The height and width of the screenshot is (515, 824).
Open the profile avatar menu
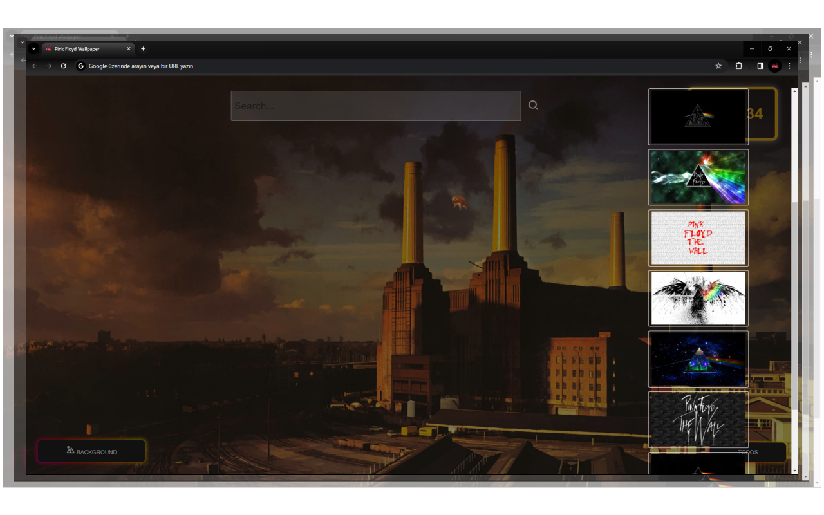pos(775,66)
